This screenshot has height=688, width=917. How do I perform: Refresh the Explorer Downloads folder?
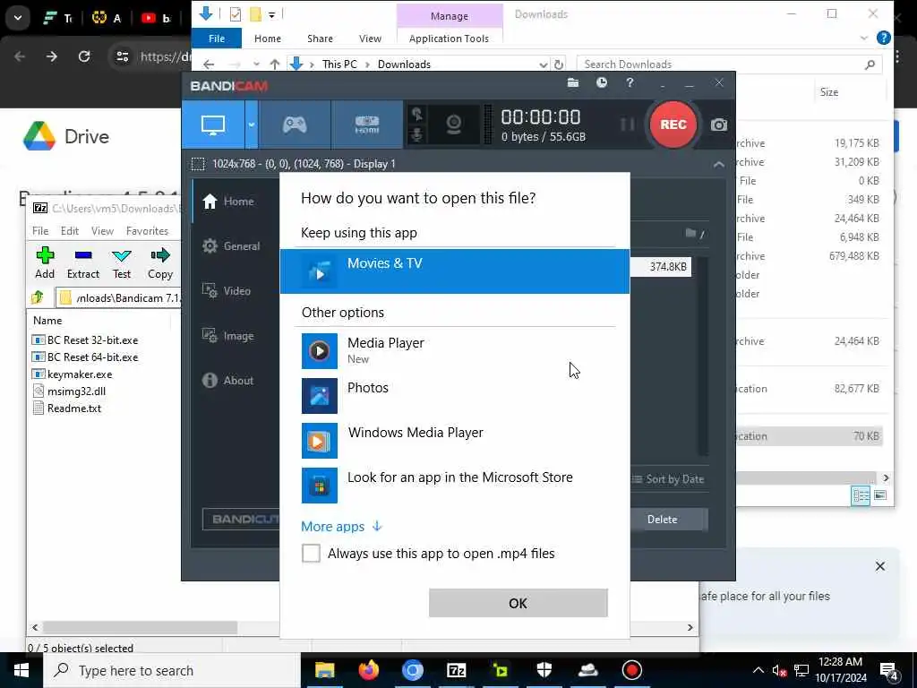[559, 64]
